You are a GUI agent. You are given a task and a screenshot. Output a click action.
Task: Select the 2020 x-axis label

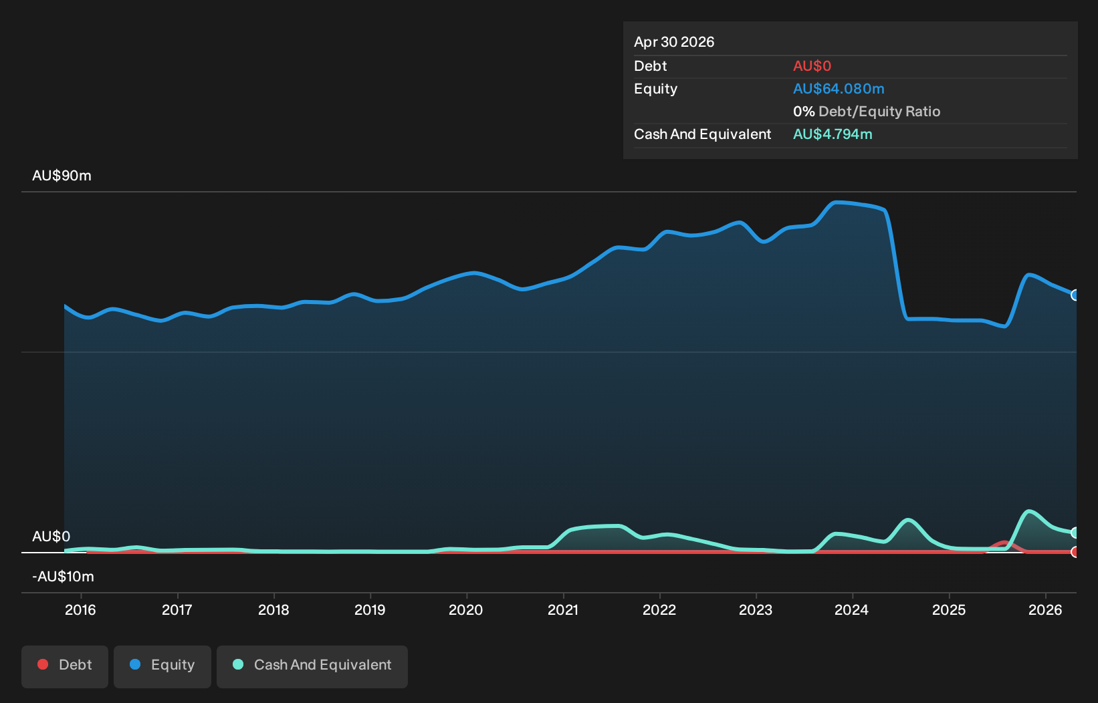(x=466, y=609)
